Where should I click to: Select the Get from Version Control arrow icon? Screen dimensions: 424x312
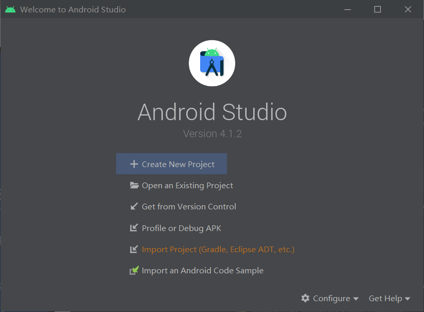(134, 206)
